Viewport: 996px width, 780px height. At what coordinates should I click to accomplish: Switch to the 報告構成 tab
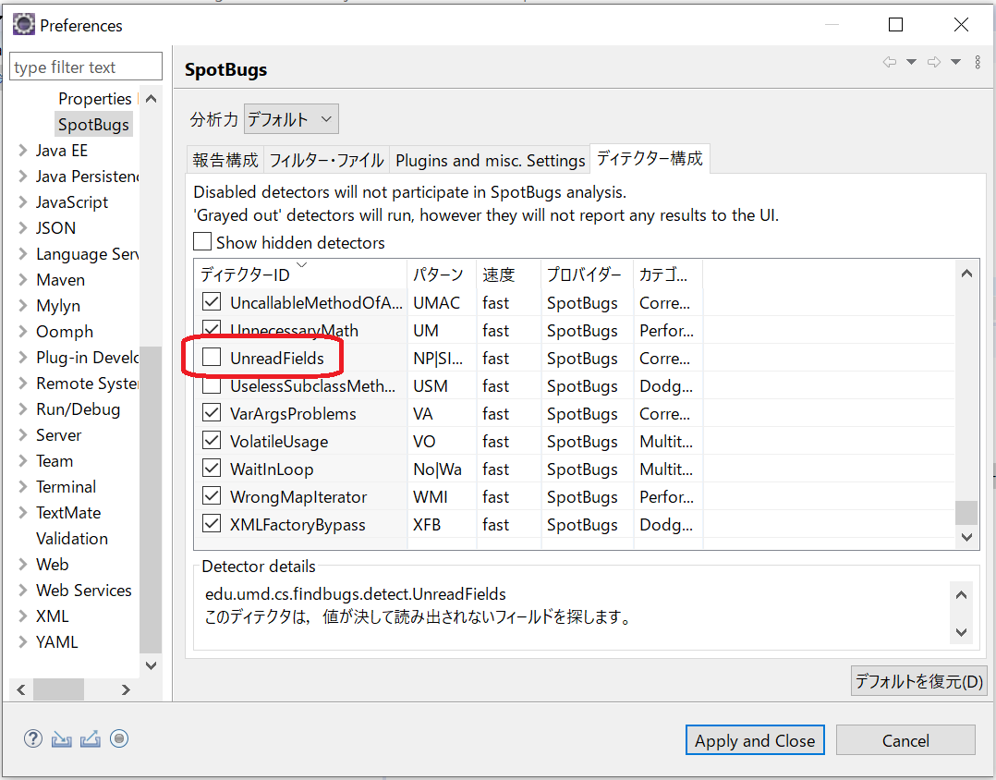coord(225,159)
